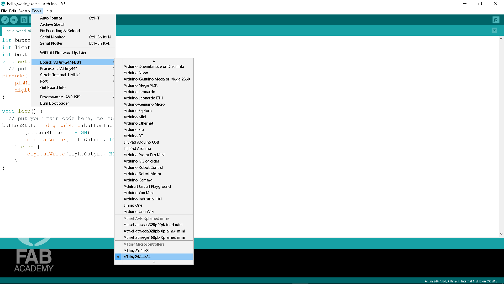Expand the Clock: Internal 1 MHz submenu
Screen dimensions: 504x284
[73, 75]
